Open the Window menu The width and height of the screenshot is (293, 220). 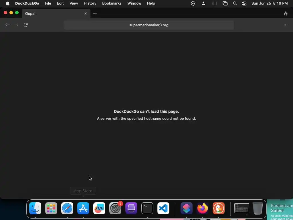click(x=134, y=3)
